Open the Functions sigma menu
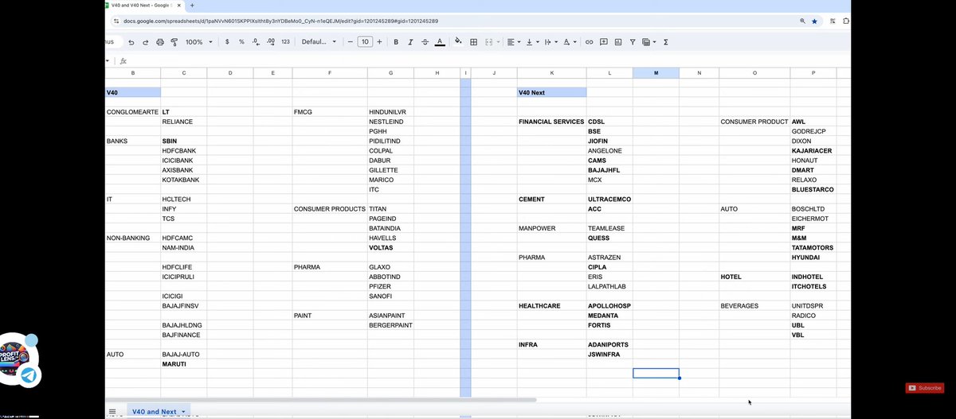This screenshot has height=419, width=956. pyautogui.click(x=665, y=42)
